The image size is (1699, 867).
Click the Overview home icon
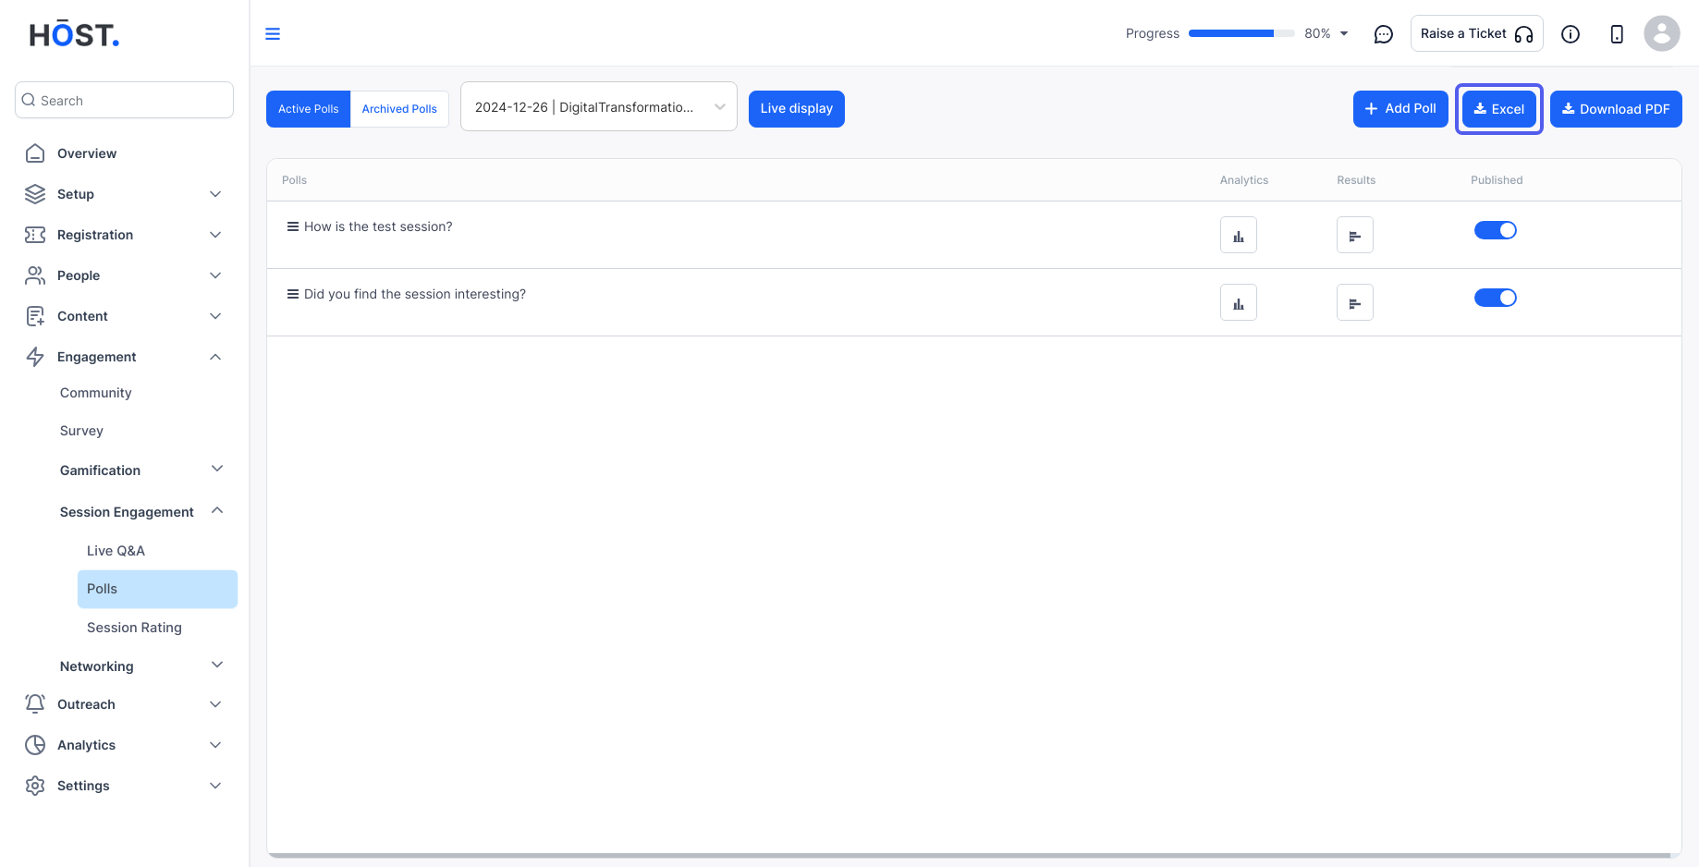tap(35, 153)
